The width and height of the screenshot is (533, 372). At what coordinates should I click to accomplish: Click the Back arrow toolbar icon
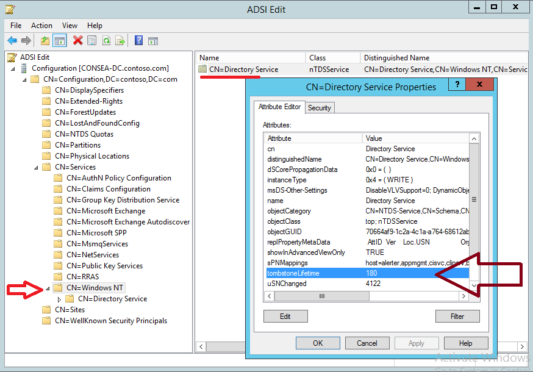(x=12, y=41)
